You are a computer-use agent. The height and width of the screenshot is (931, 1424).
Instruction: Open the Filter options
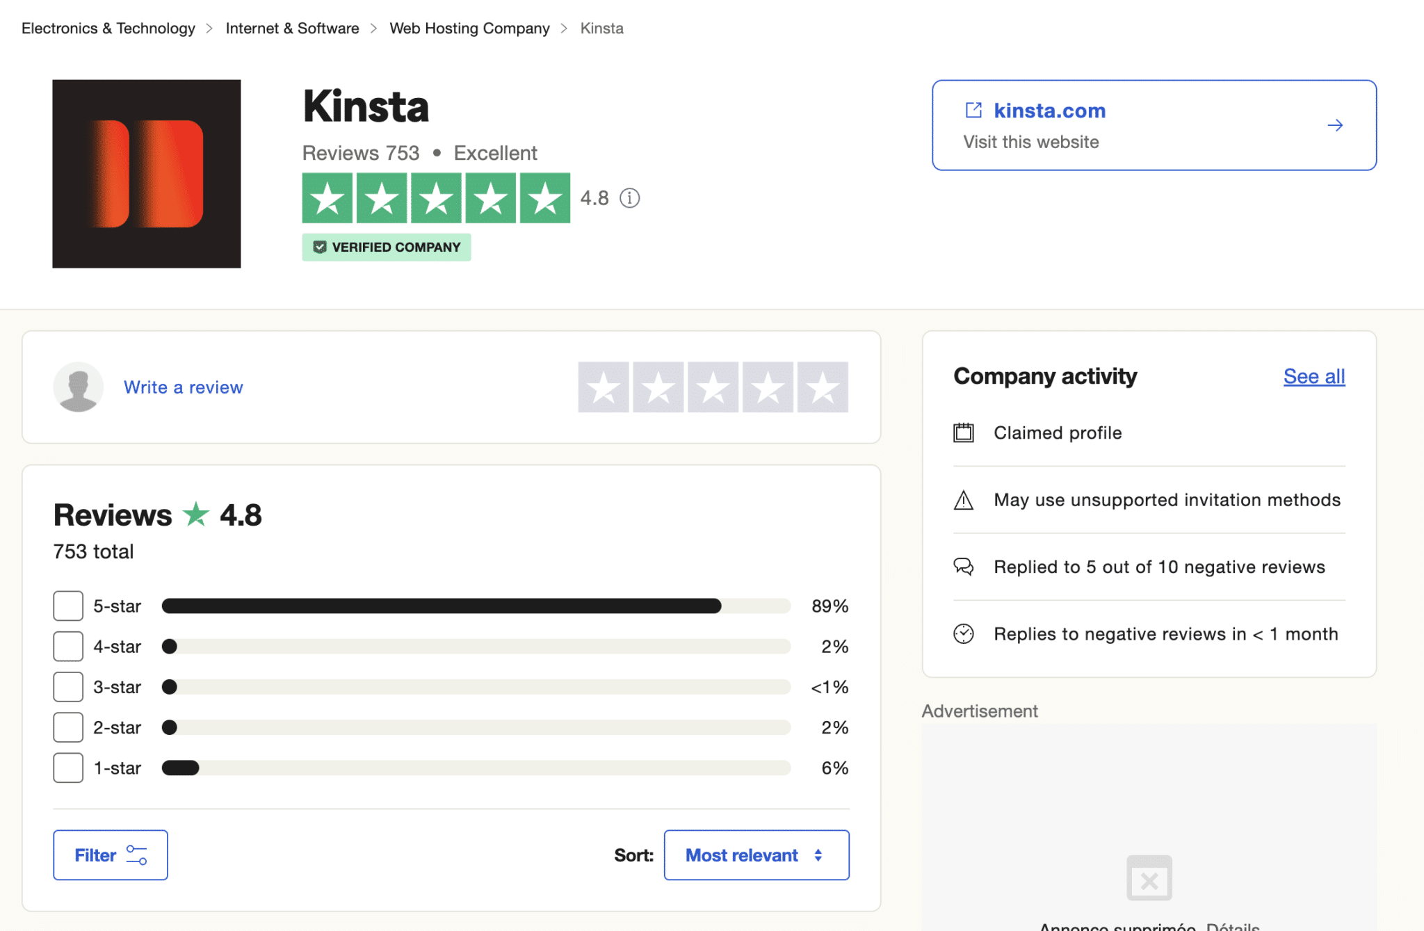pyautogui.click(x=110, y=855)
